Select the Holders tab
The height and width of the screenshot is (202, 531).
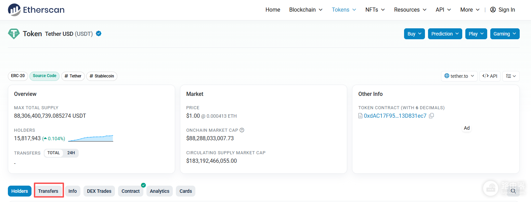pyautogui.click(x=20, y=191)
